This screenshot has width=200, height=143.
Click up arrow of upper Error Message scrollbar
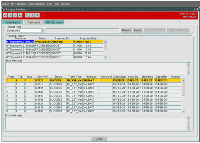coord(188,64)
